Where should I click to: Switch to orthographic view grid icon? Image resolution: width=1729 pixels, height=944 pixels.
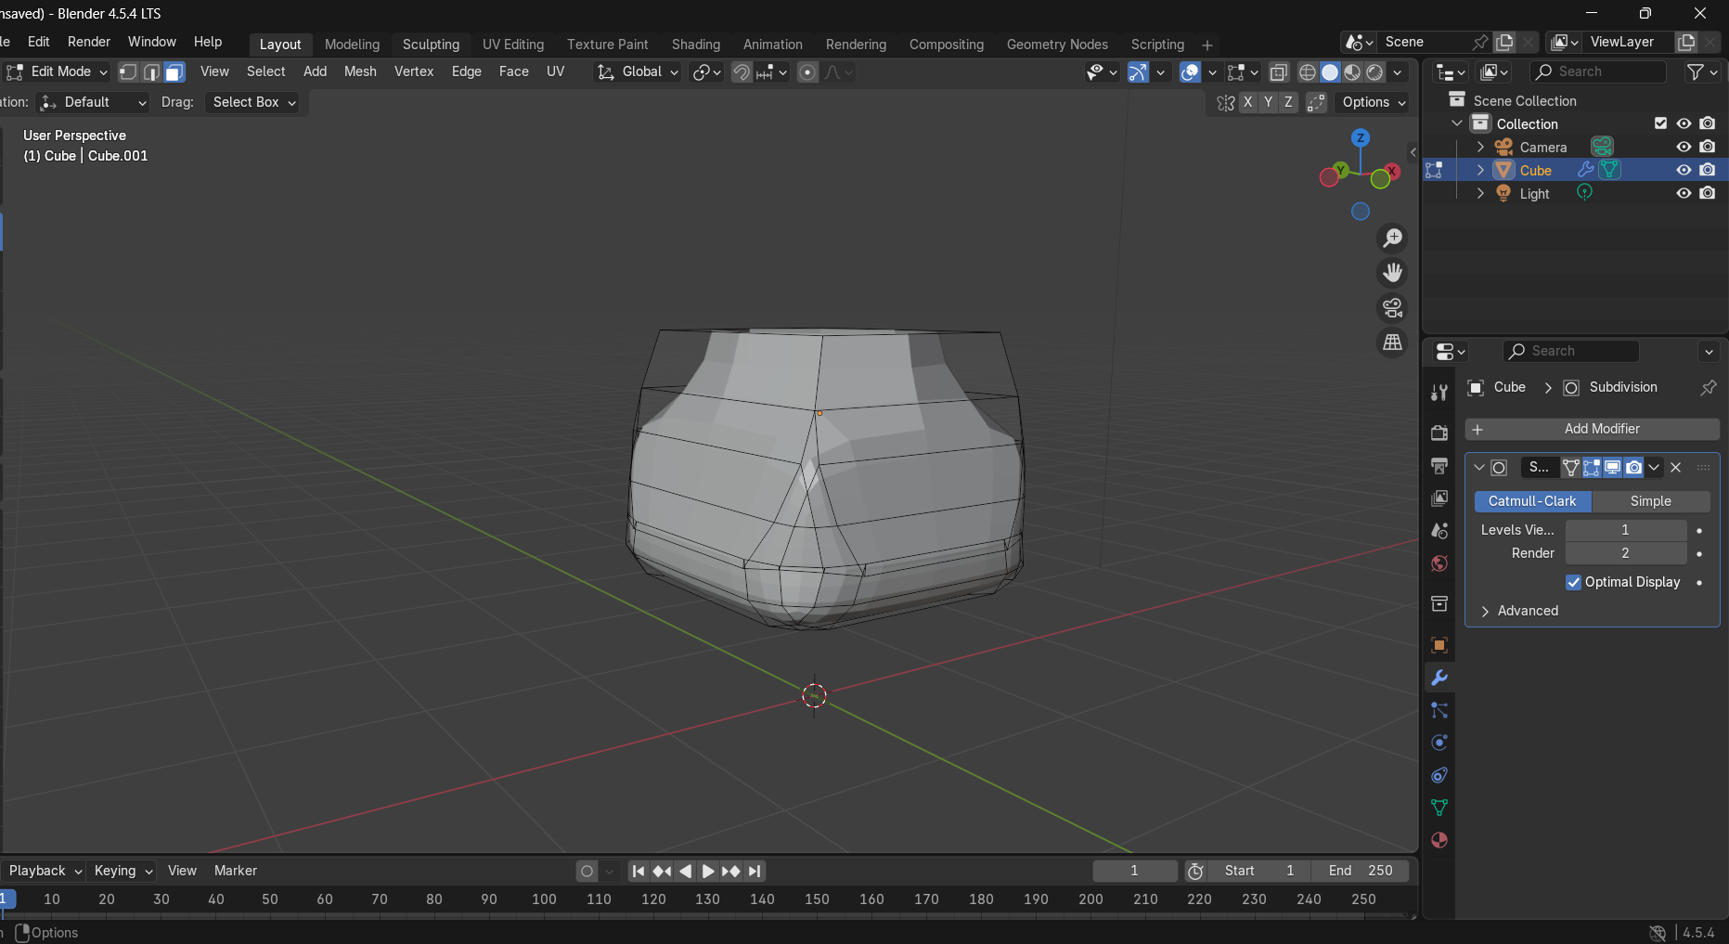[x=1392, y=343]
